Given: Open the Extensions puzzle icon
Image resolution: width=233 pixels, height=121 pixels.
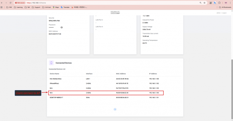Looking at the screenshot, I should tap(219, 3).
